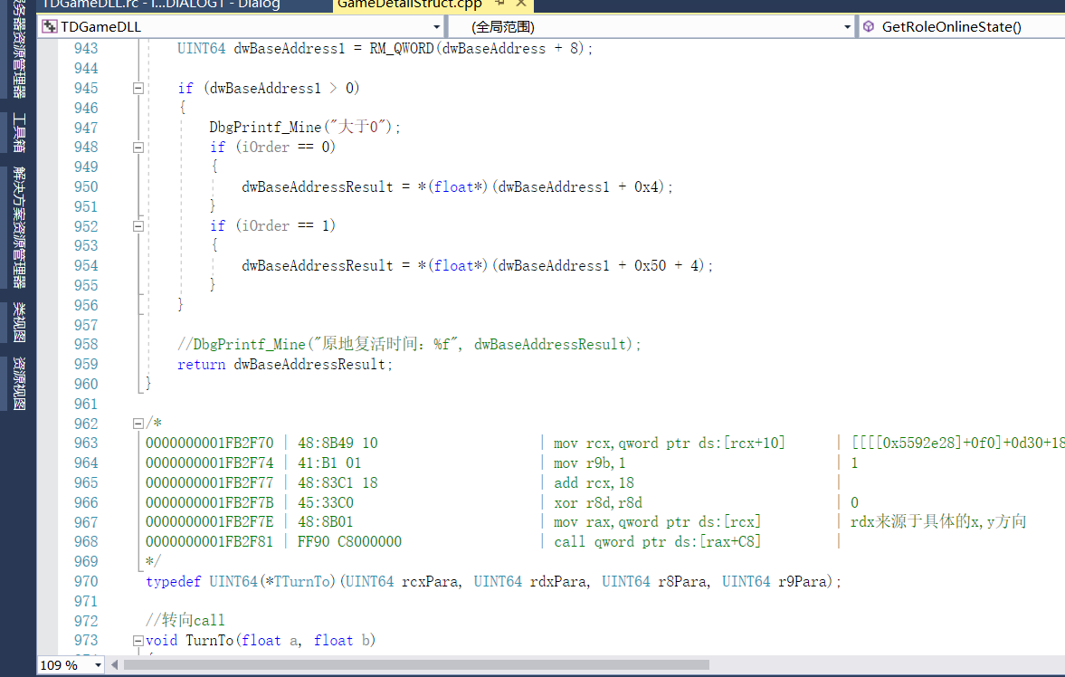Click the left scroll arrow of horizontal scrollbar
The width and height of the screenshot is (1065, 677).
[x=114, y=665]
